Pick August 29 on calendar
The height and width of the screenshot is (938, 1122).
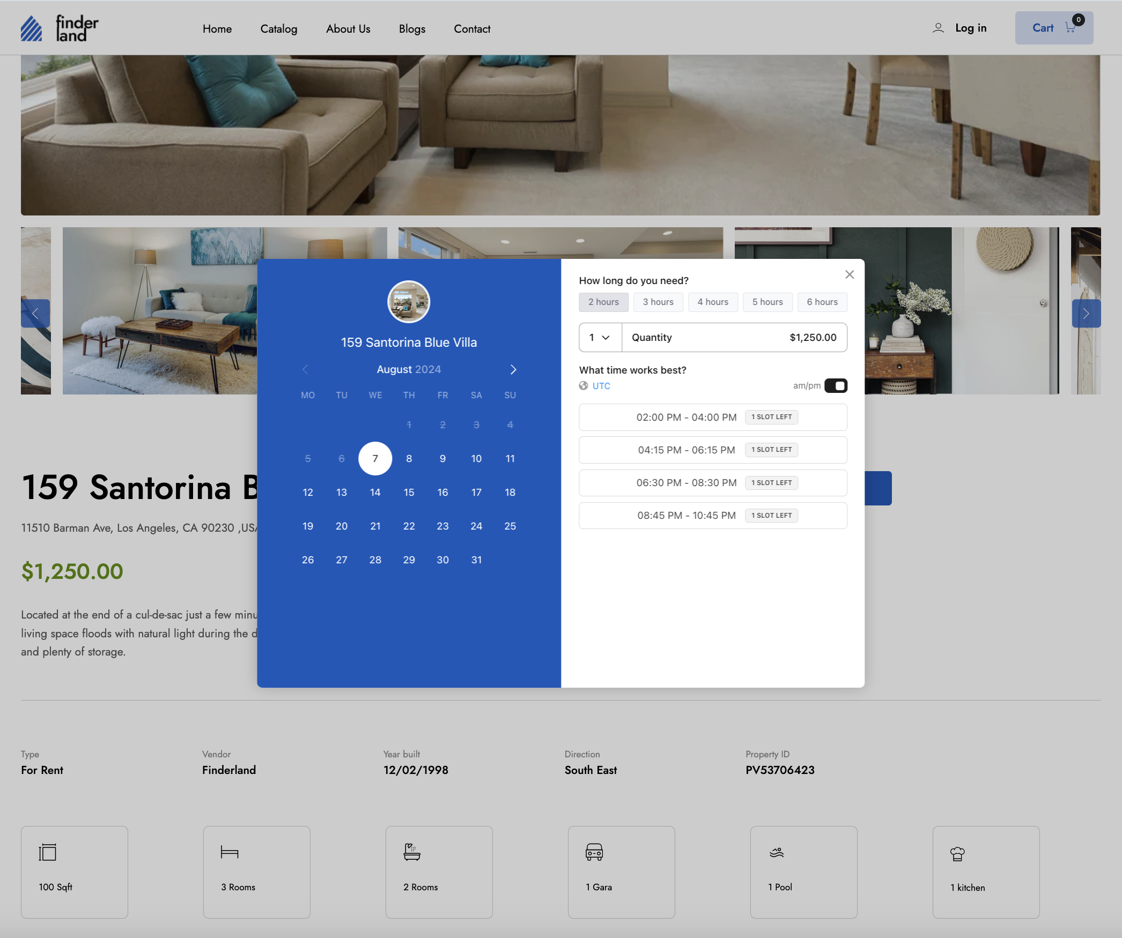point(409,560)
